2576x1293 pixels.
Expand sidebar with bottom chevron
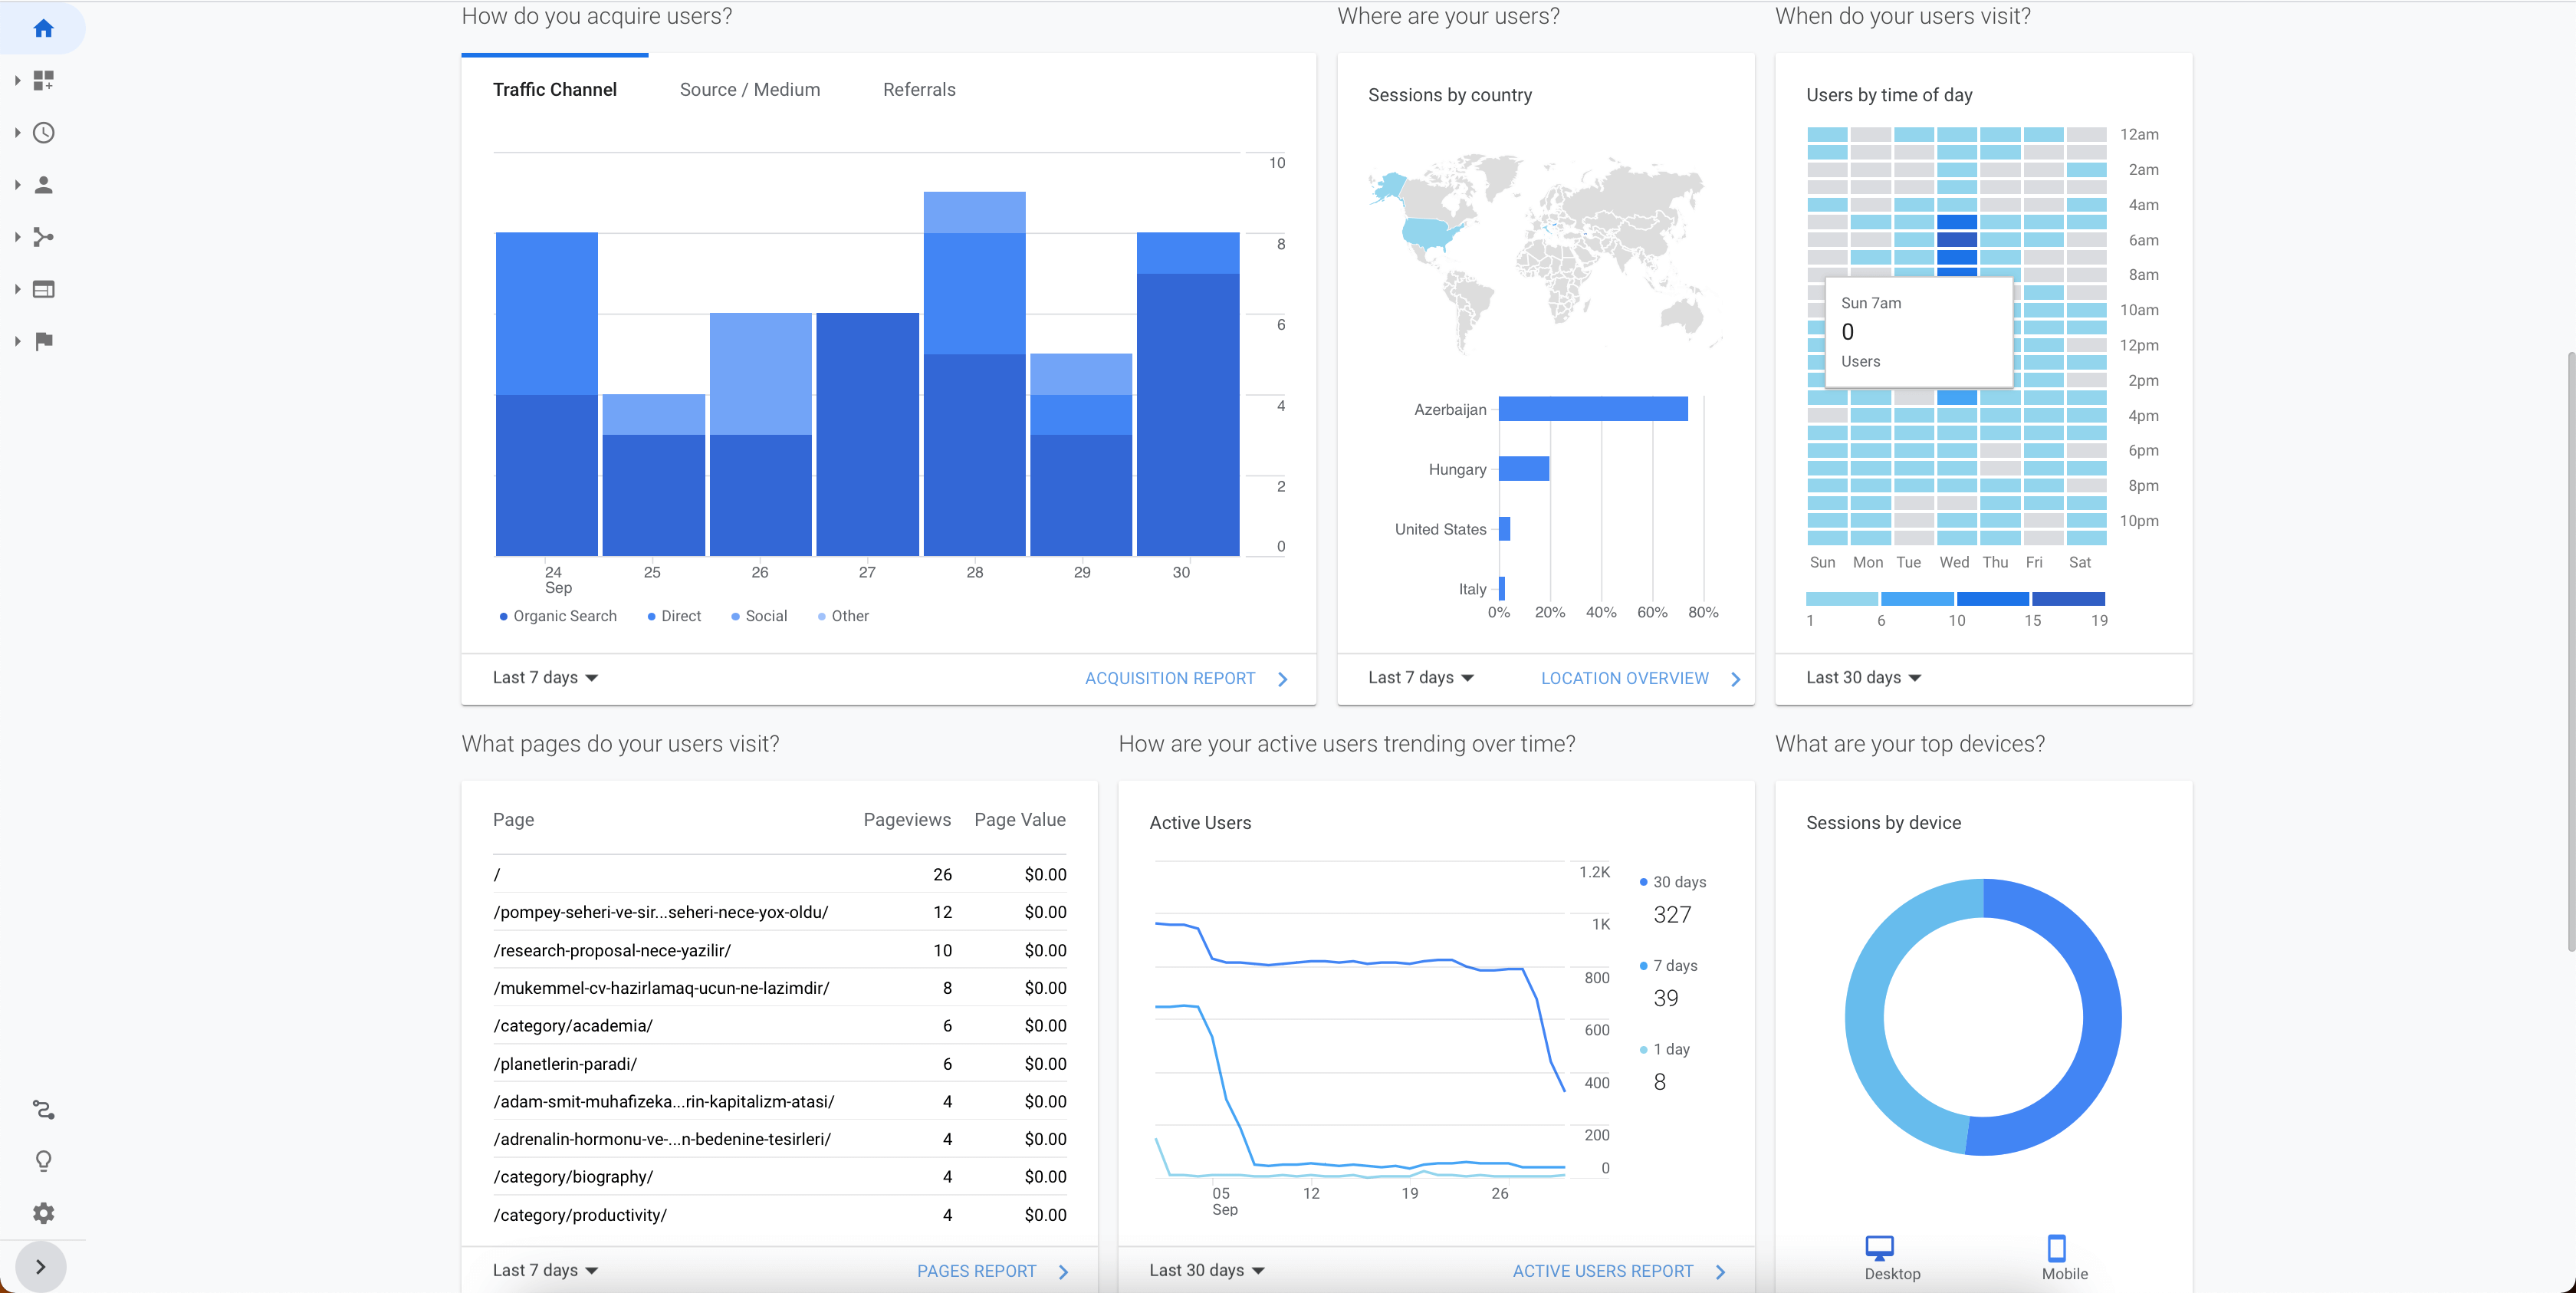40,1266
